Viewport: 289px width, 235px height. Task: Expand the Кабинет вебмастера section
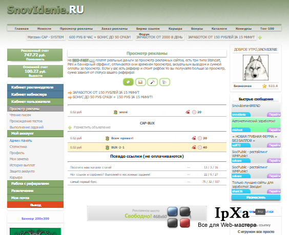click(x=35, y=95)
